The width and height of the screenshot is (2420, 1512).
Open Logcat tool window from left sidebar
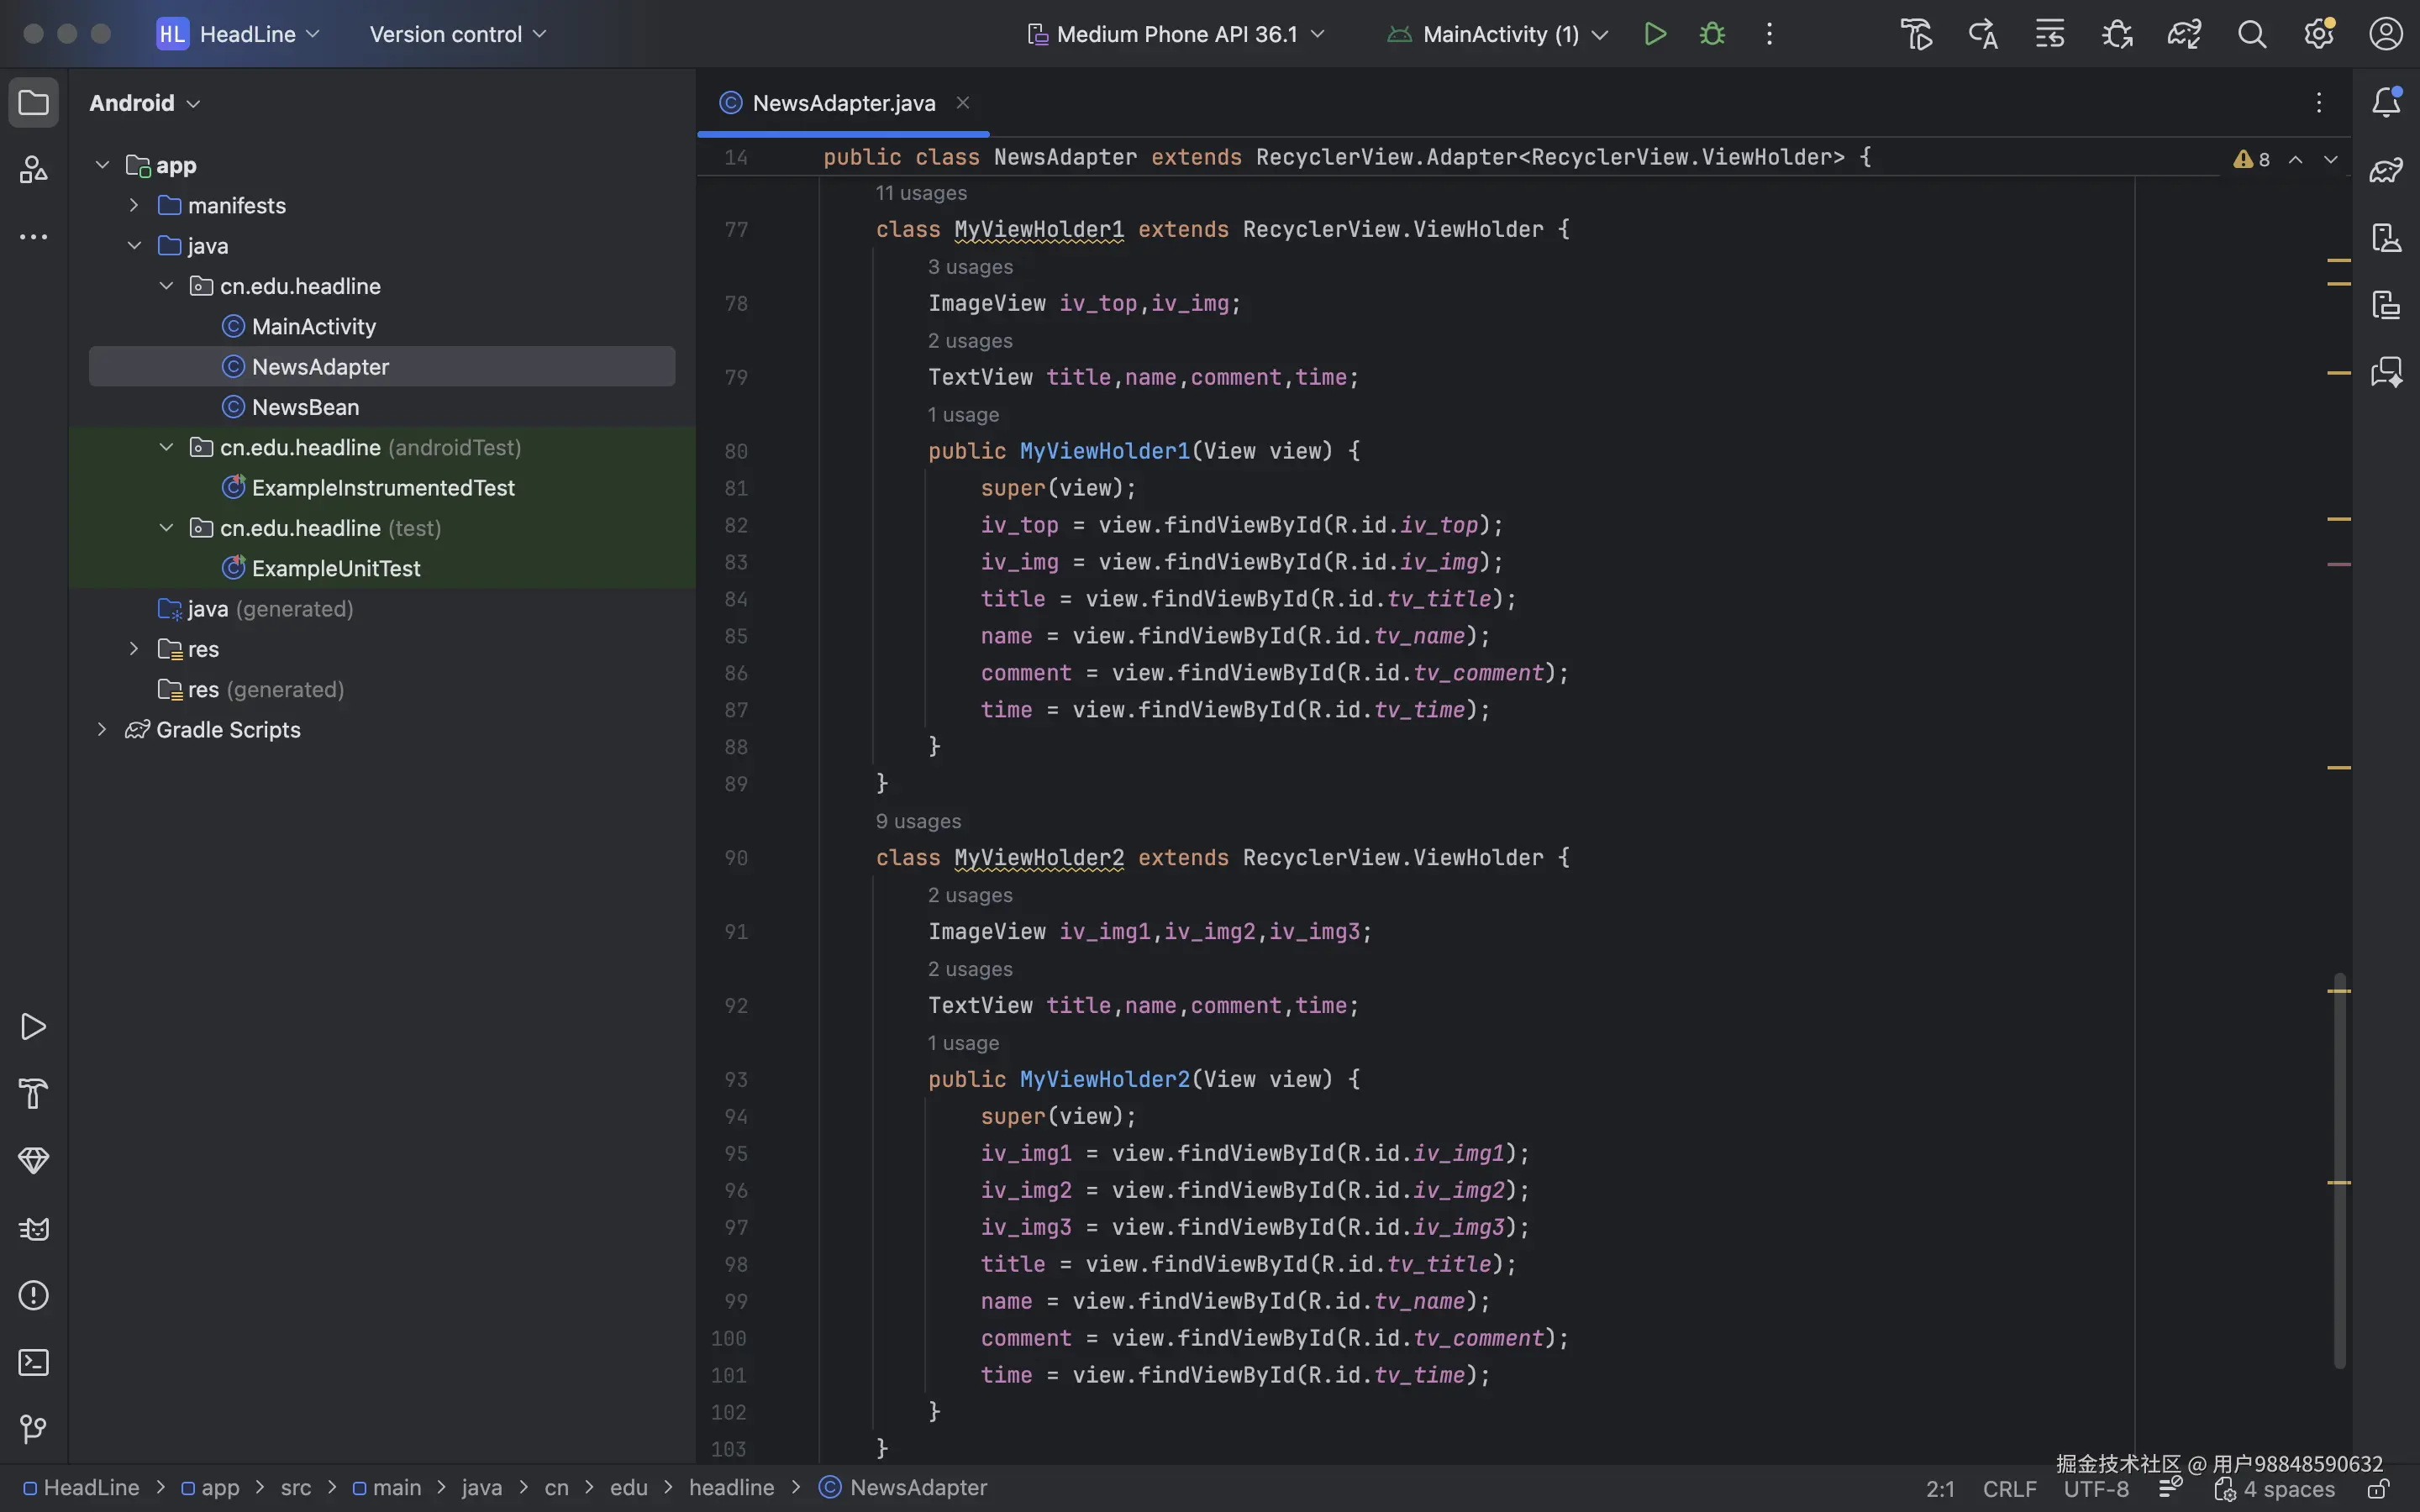click(33, 1228)
